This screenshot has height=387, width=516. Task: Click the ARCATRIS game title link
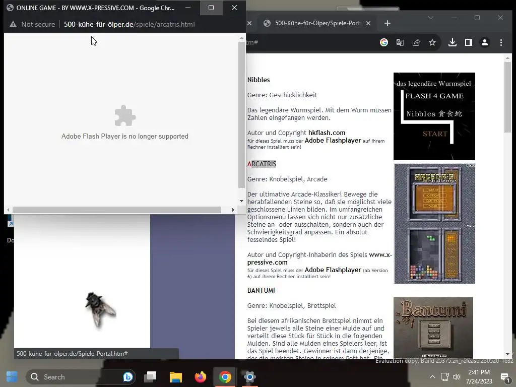click(262, 164)
